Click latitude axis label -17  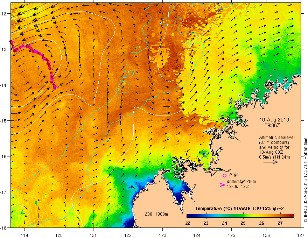point(4,192)
